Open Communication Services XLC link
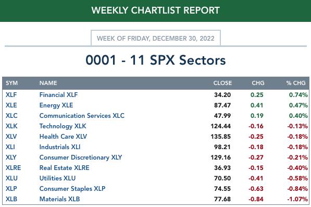 click(x=82, y=116)
